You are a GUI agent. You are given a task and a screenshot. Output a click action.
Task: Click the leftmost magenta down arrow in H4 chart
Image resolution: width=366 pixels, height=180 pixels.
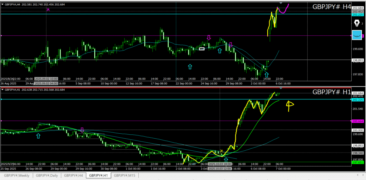(209, 37)
